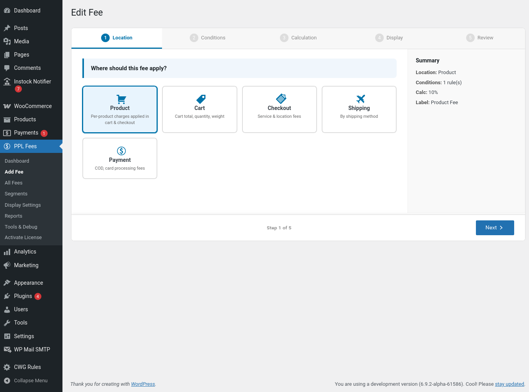Go to the Calculation step tab
This screenshot has width=529, height=392.
pos(298,38)
